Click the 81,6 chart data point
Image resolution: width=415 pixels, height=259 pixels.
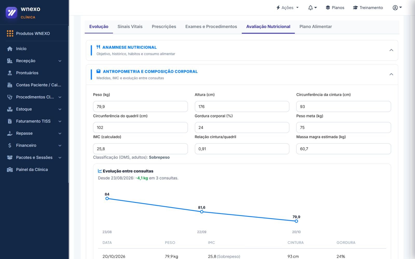202,212
